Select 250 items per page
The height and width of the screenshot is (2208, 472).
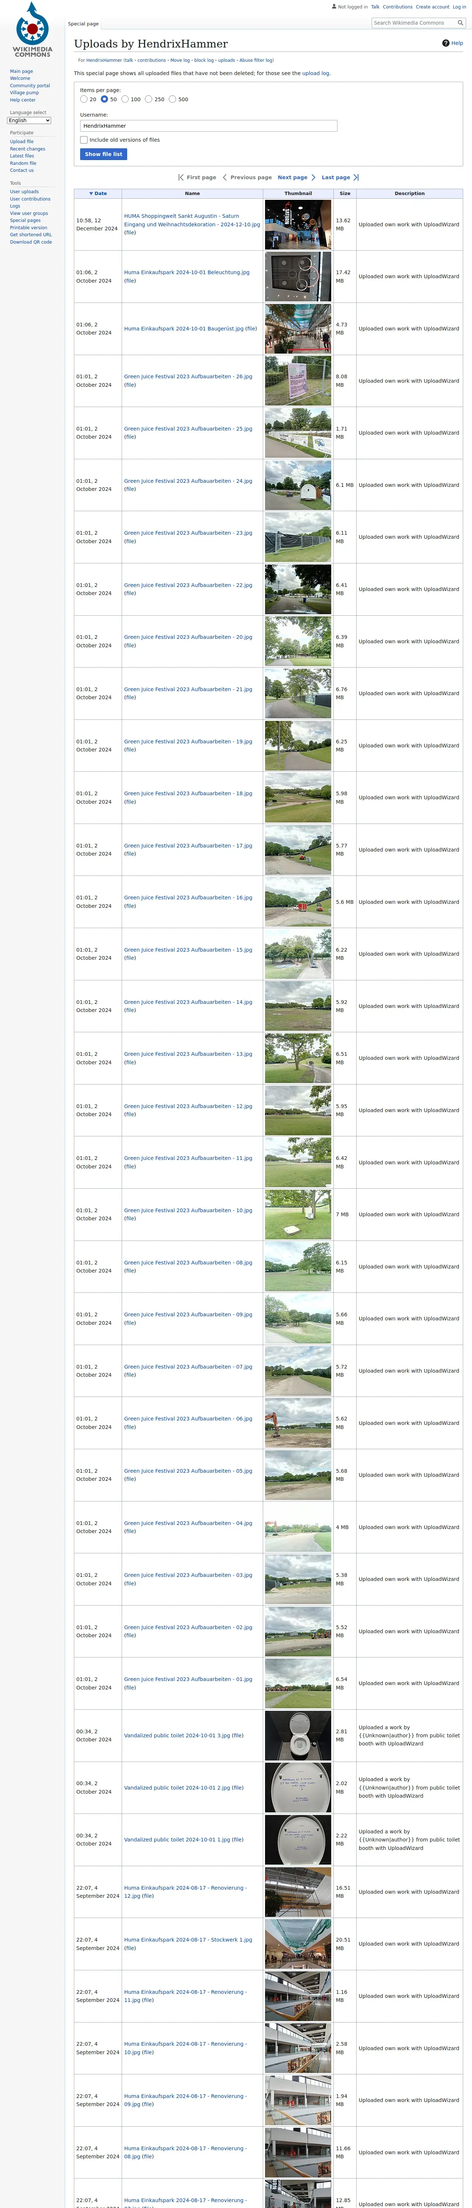149,99
